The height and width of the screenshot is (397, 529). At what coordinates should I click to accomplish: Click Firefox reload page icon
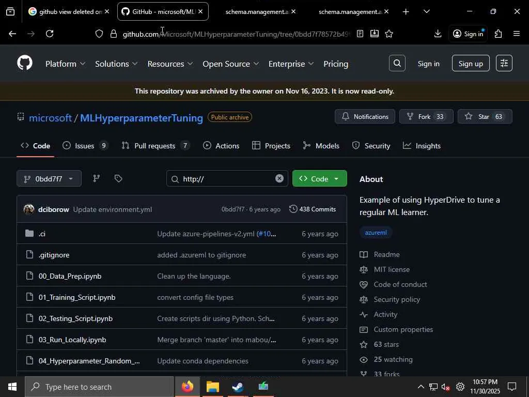tap(50, 34)
